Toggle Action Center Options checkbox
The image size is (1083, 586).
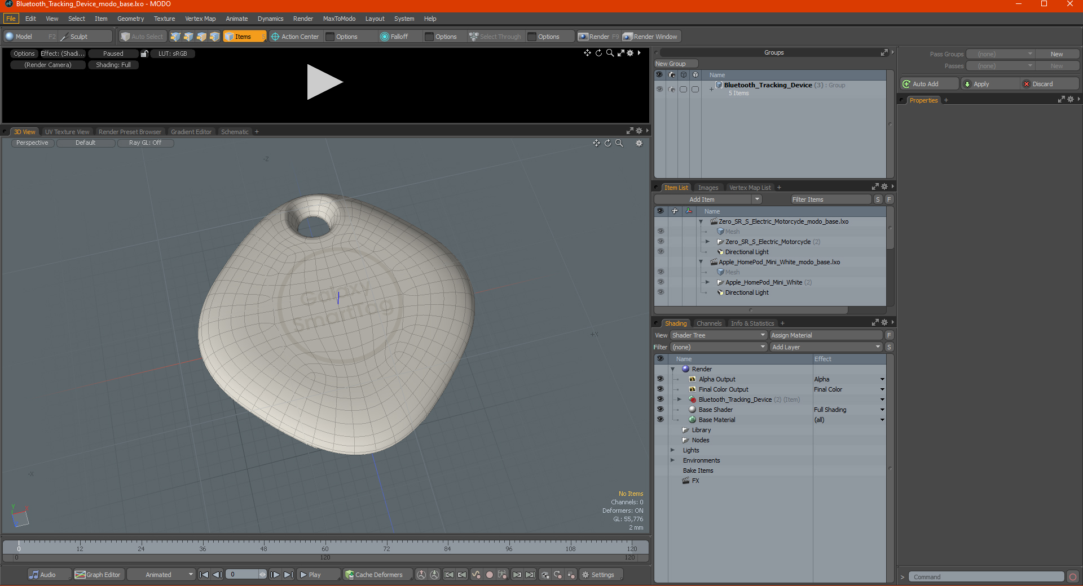click(x=330, y=37)
